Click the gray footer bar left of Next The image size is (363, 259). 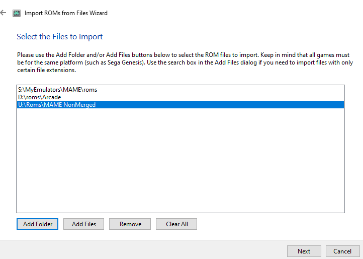(143, 250)
